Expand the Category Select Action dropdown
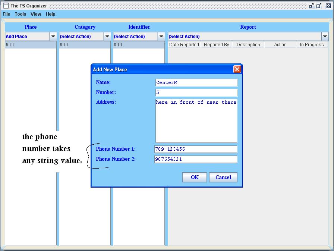 tap(107, 37)
